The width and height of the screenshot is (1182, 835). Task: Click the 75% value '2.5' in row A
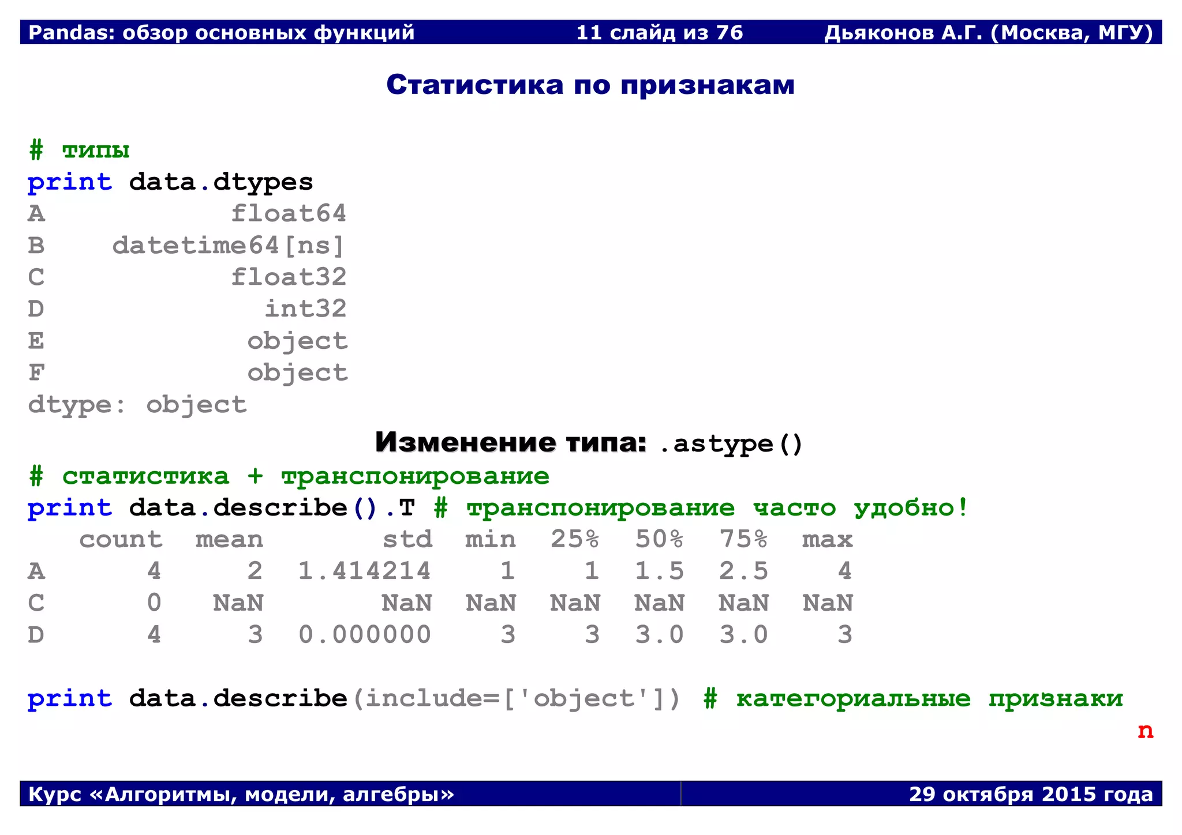pos(743,571)
